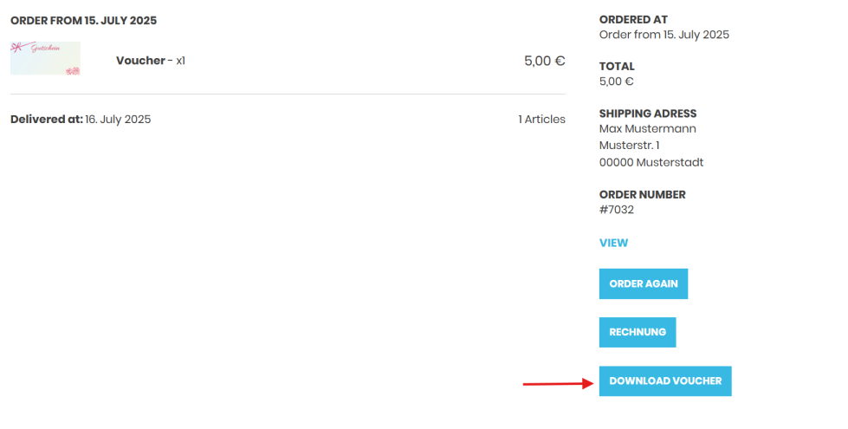Click the VIEW order link
The image size is (848, 429).
point(613,243)
